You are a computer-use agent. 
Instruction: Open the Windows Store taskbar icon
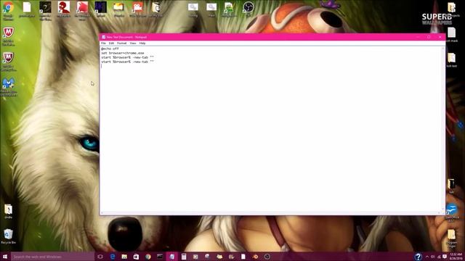[136, 257]
